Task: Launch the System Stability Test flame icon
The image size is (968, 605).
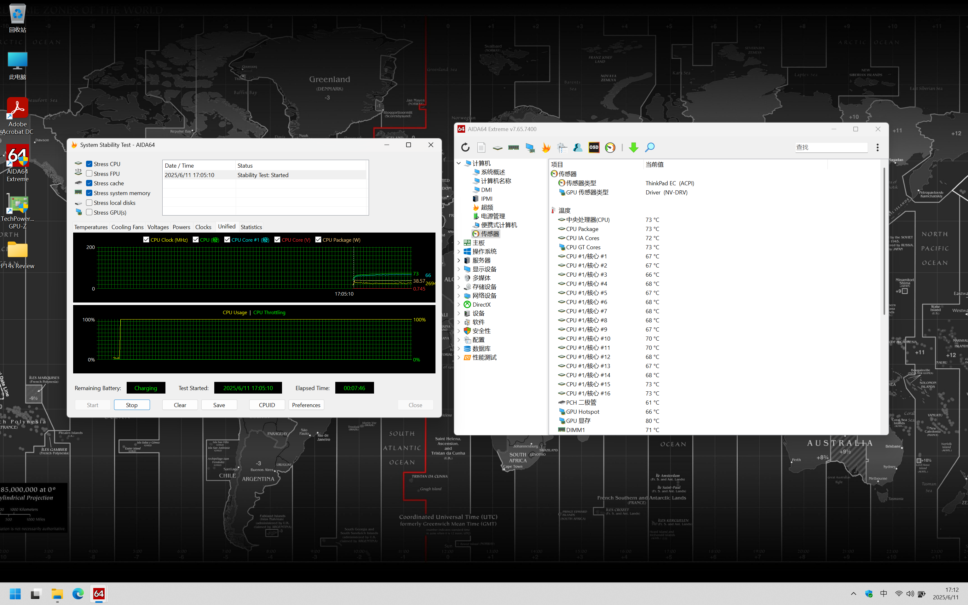Action: [546, 147]
